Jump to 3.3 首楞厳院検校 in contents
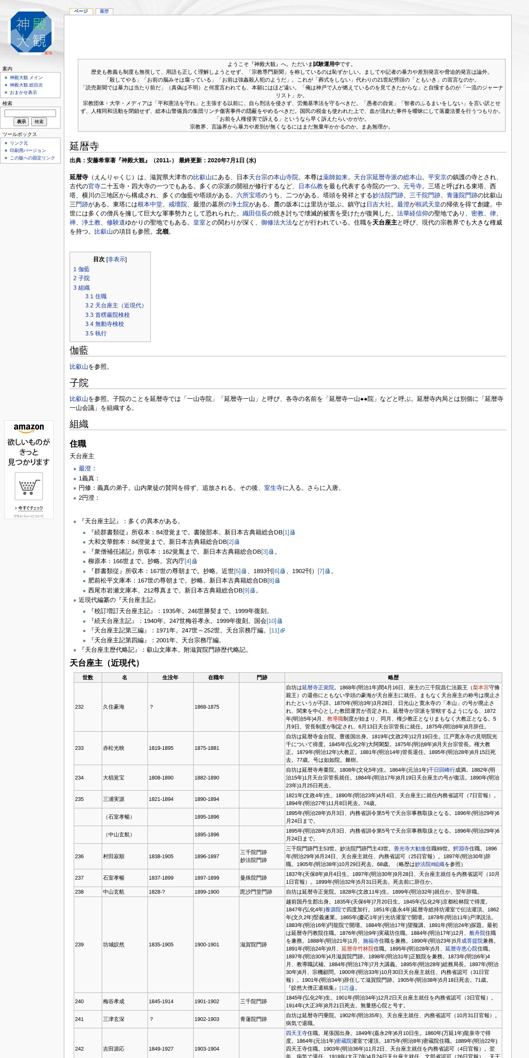Screen dimensions: 529x1058 click(108, 315)
